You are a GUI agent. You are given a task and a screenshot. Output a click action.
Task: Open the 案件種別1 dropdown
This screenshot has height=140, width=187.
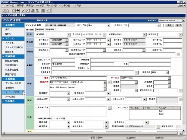68,93
